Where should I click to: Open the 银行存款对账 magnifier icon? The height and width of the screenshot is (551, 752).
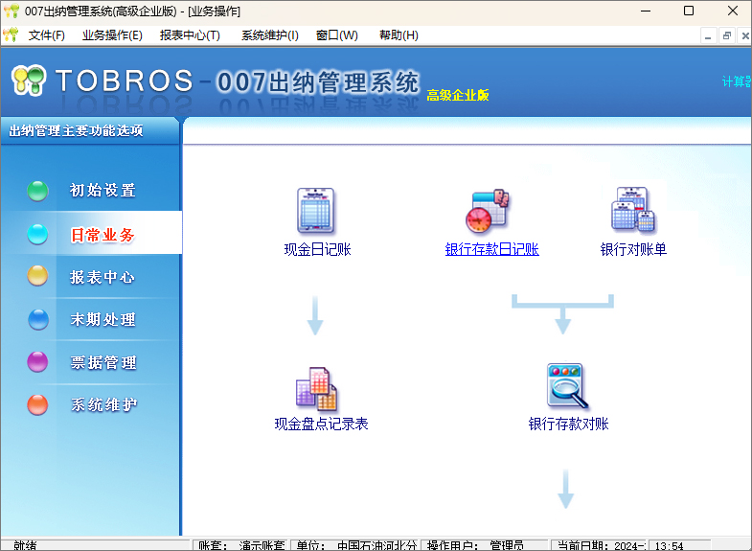tap(567, 385)
